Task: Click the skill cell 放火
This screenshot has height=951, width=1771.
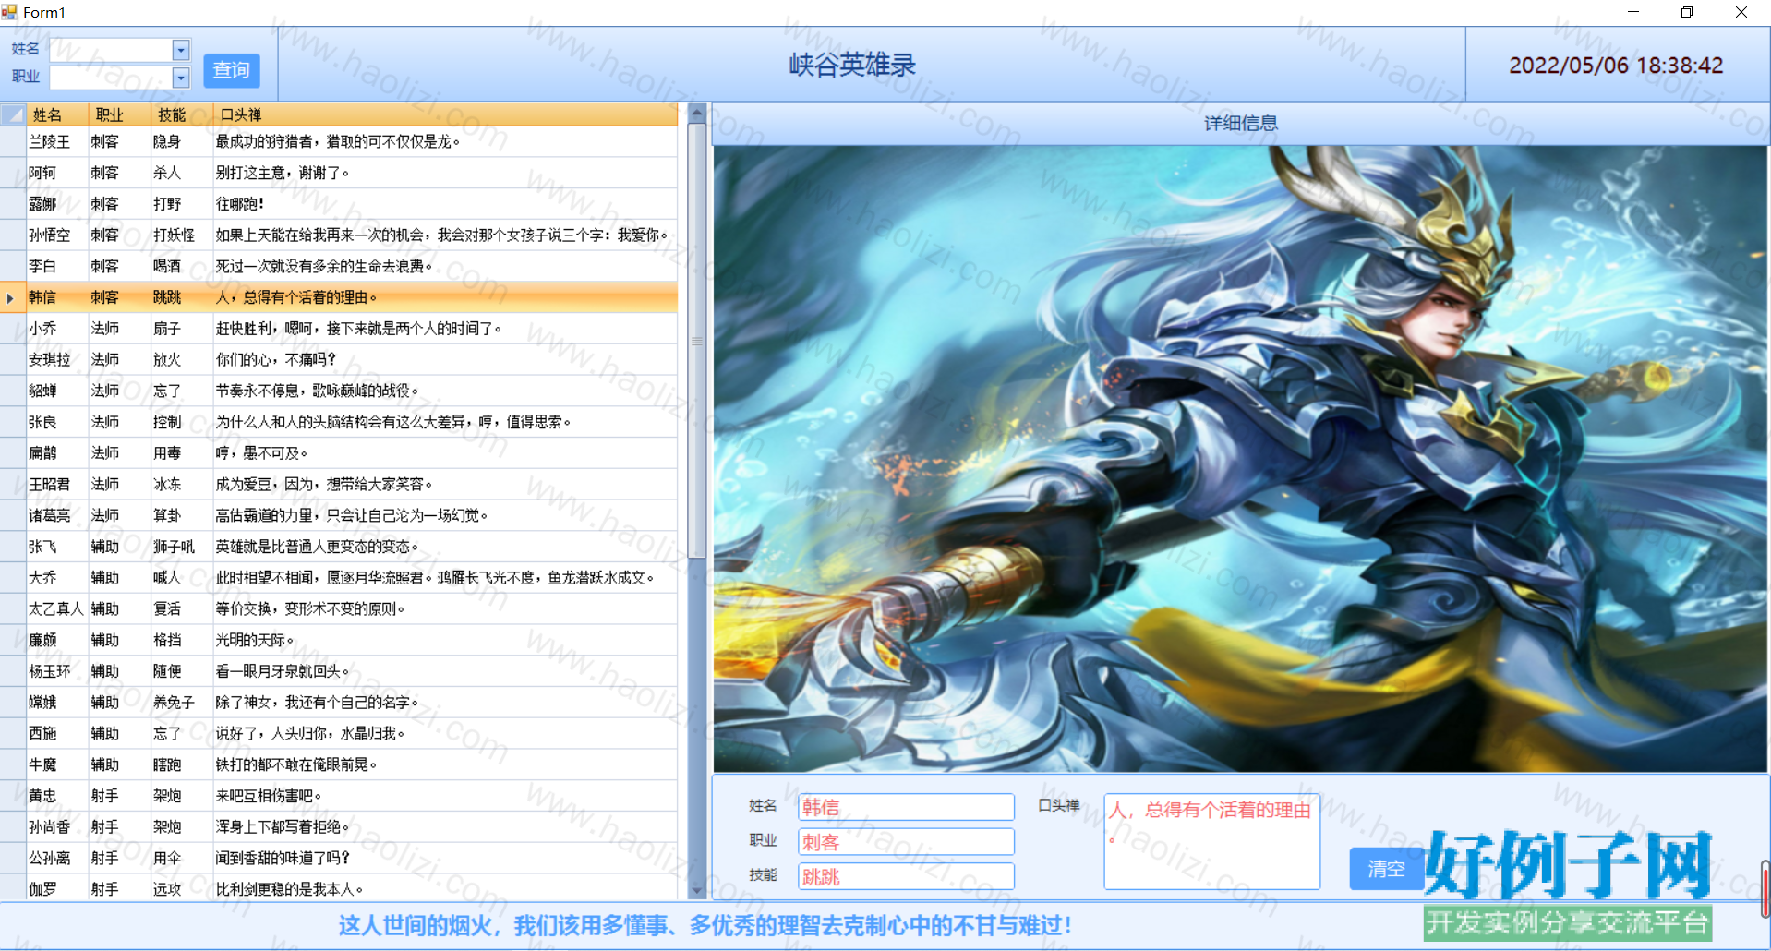Action: click(181, 360)
